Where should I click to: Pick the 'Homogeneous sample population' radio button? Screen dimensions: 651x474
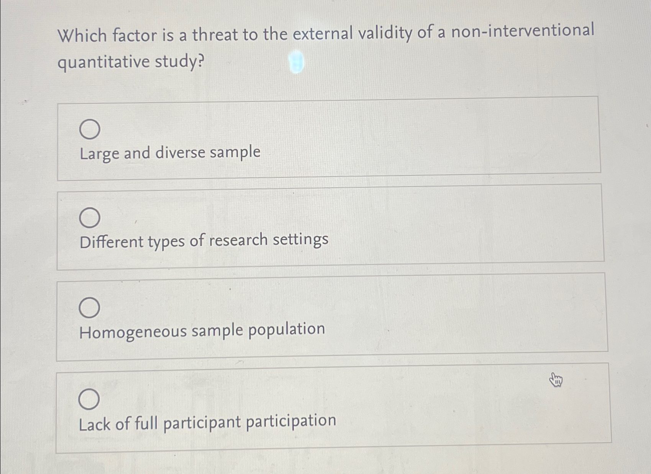89,308
